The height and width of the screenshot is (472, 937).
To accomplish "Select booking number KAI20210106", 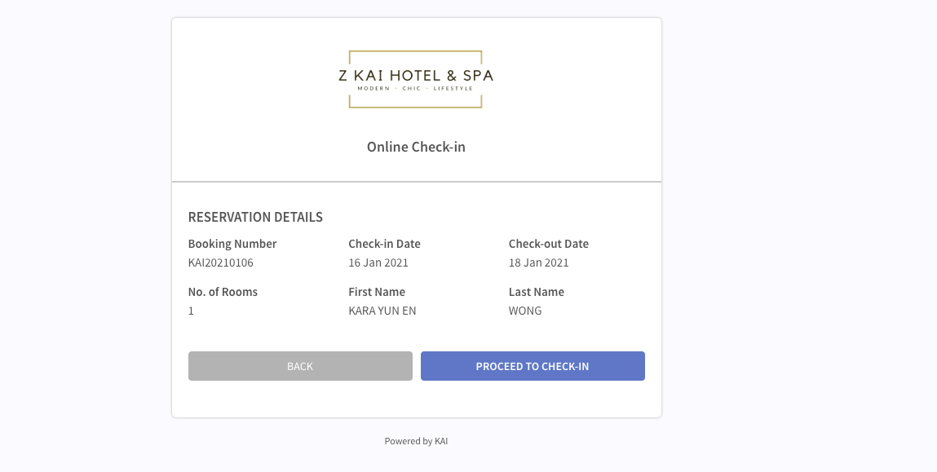I will coord(221,262).
